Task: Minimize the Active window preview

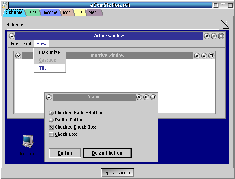Action: click(x=214, y=36)
